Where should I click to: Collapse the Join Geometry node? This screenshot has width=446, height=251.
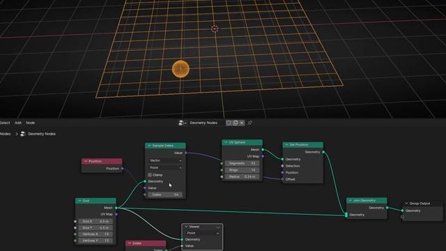coord(351,200)
